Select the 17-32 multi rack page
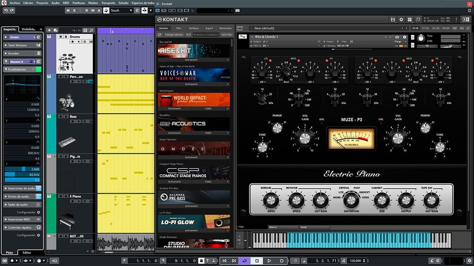The image size is (474, 266). pos(425,28)
